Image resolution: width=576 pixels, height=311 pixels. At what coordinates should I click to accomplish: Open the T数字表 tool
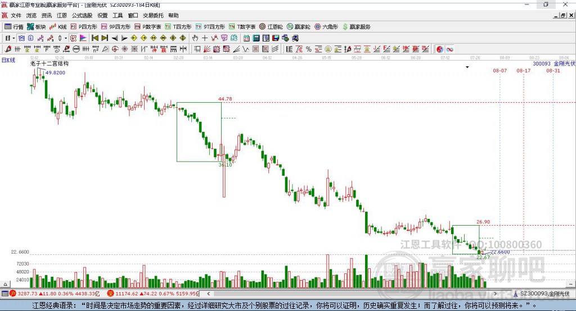(x=242, y=27)
